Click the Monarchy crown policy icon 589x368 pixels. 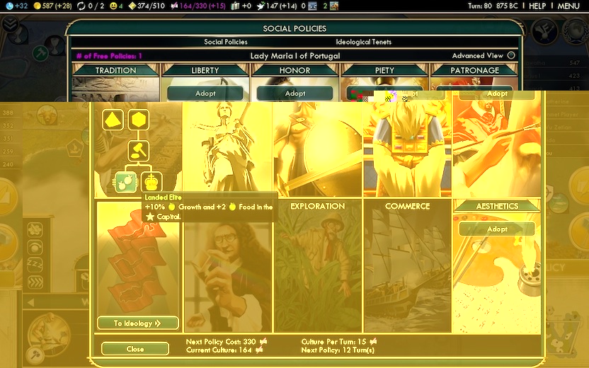[151, 182]
